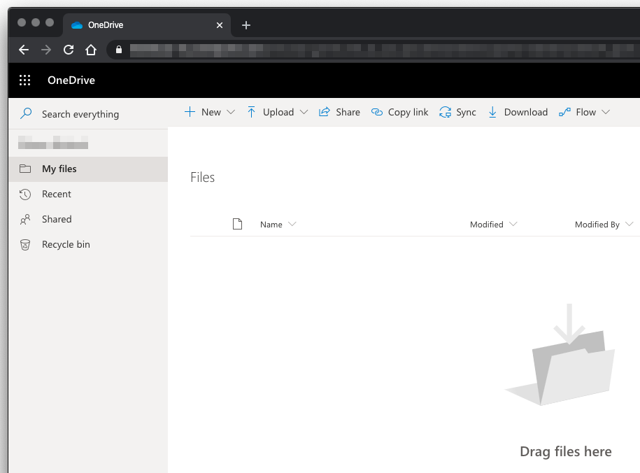Open Shared in the sidebar
640x473 pixels.
(x=88, y=219)
